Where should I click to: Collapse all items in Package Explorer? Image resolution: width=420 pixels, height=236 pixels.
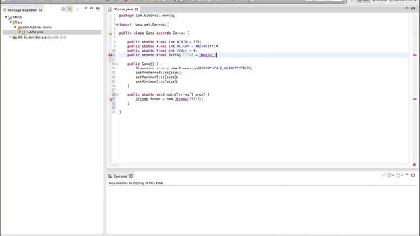click(x=63, y=9)
